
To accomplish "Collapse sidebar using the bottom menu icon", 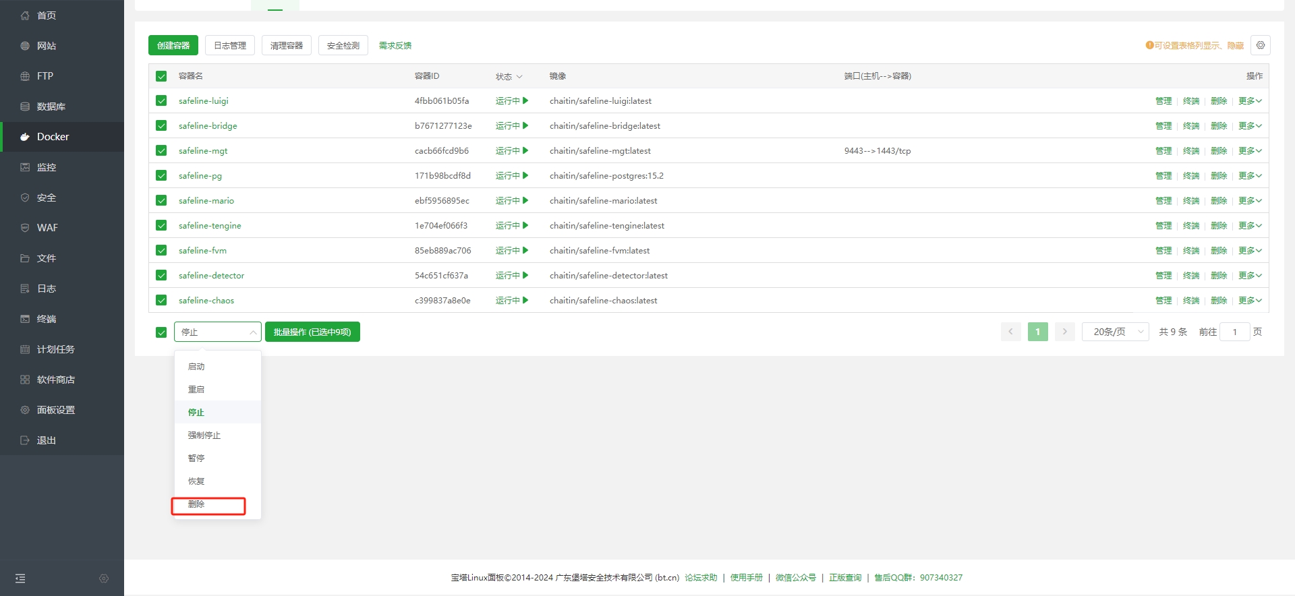I will tap(20, 578).
